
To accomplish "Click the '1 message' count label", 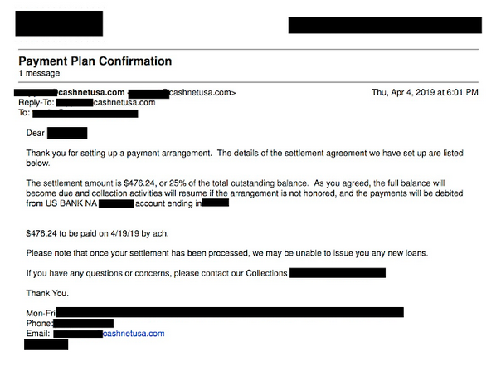I will click(x=38, y=74).
